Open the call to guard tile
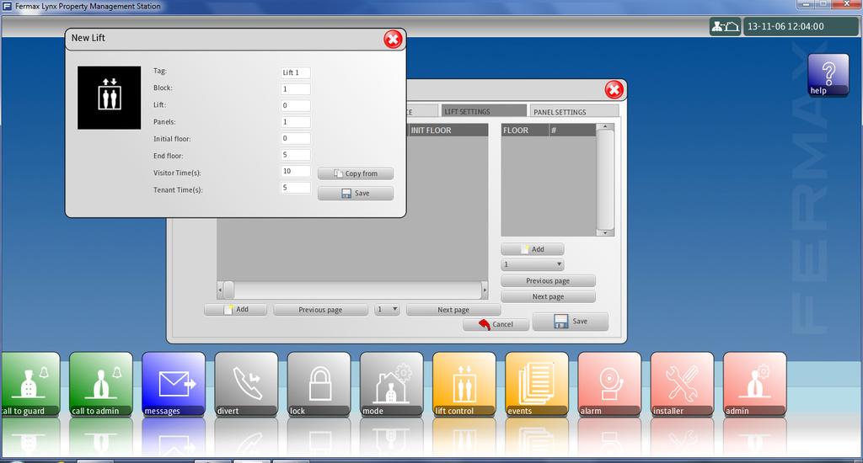The image size is (863, 463). coord(30,384)
